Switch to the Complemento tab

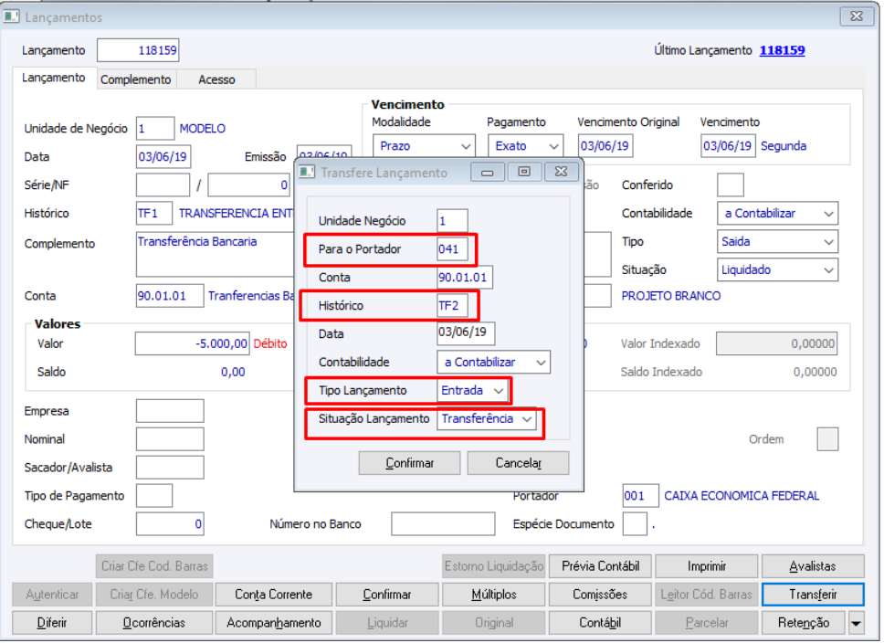[135, 79]
